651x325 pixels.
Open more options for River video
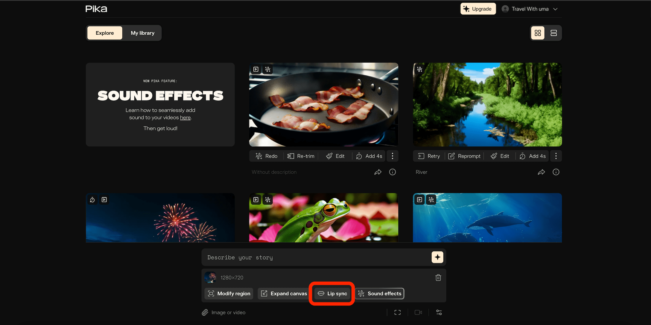click(x=556, y=156)
